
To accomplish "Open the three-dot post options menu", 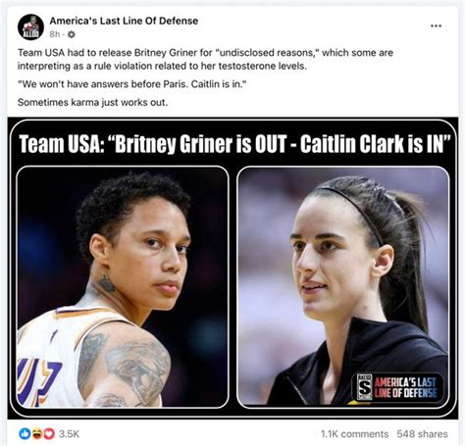I will (x=436, y=25).
